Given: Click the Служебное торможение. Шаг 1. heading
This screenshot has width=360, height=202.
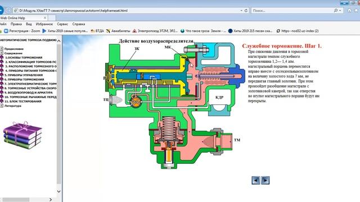Looking at the screenshot, I should 282,46.
